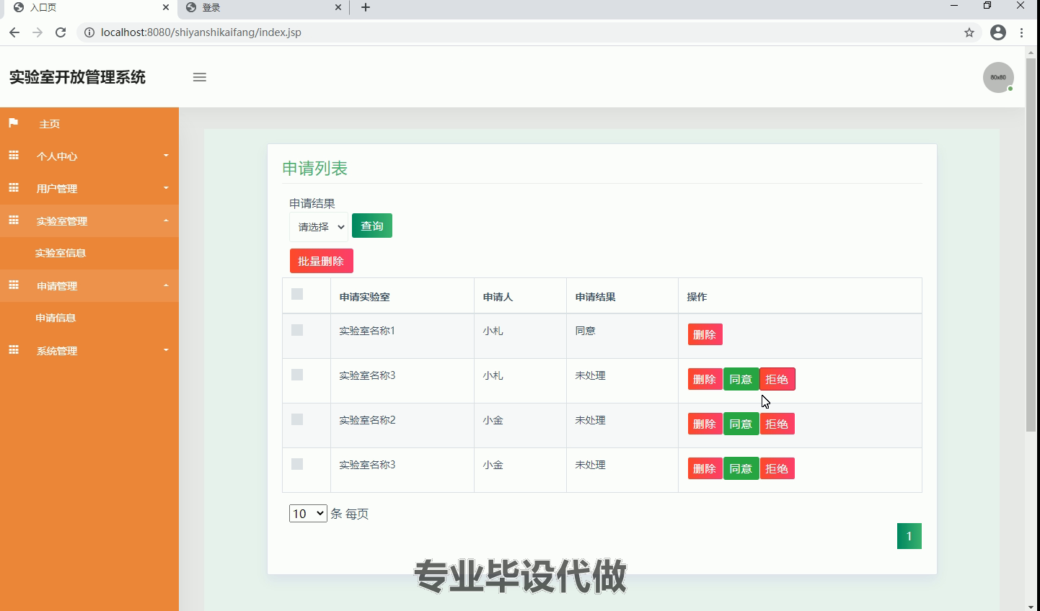Open a new browser tab
Screen dimensions: 1040x611
[x=366, y=7]
